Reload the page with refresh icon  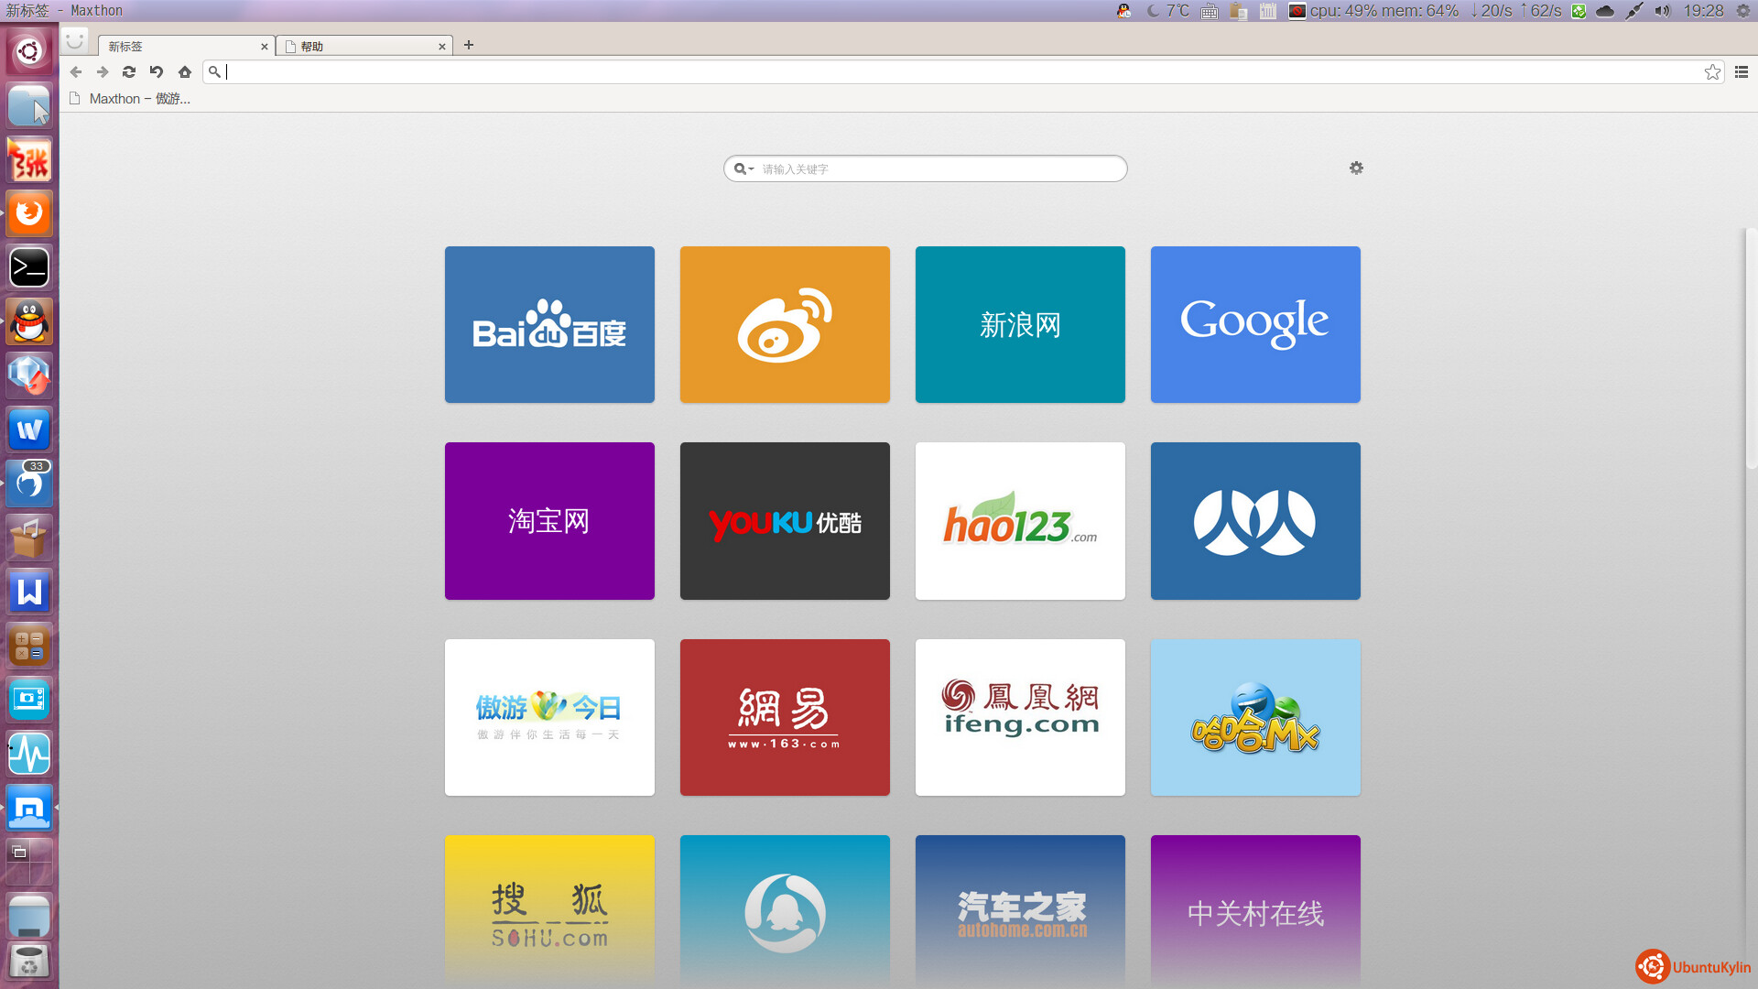click(129, 72)
